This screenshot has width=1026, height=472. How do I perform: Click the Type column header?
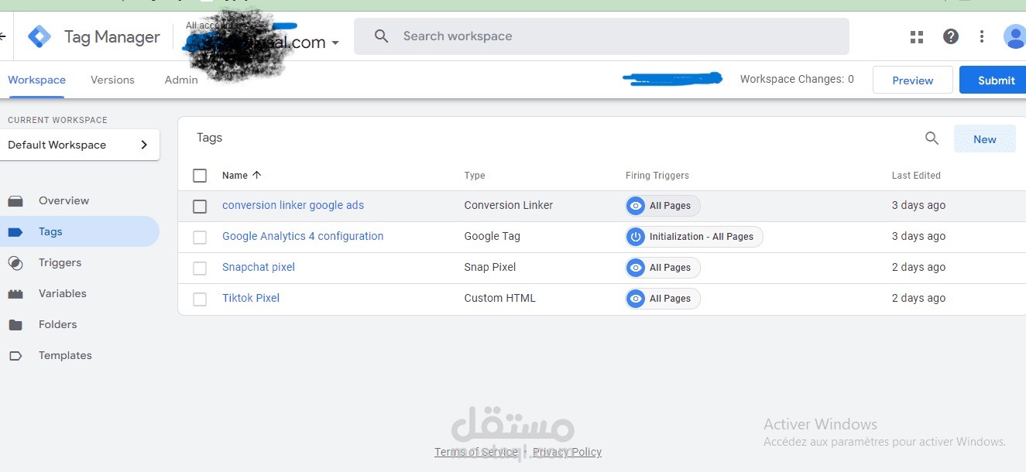pos(475,176)
